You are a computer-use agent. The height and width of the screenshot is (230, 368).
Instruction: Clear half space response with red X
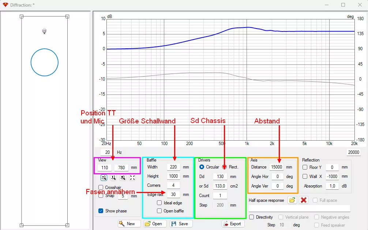coord(303,200)
